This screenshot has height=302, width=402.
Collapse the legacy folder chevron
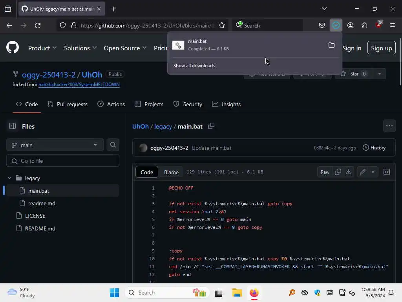click(x=9, y=178)
